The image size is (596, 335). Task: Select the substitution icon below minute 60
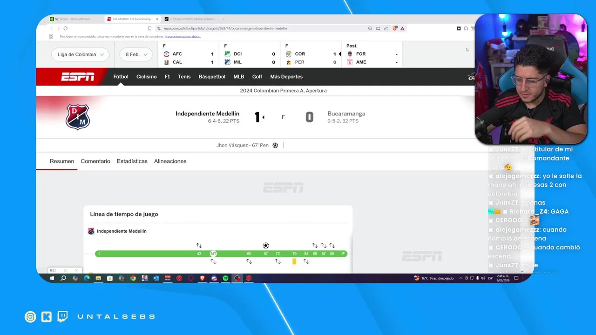tap(249, 261)
